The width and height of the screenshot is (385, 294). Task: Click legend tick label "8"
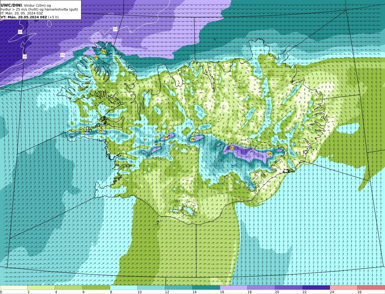click(x=111, y=292)
